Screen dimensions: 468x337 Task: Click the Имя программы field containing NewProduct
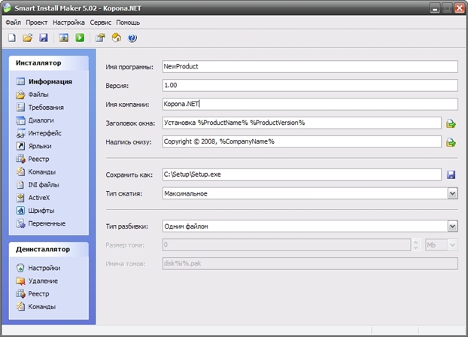(310, 66)
